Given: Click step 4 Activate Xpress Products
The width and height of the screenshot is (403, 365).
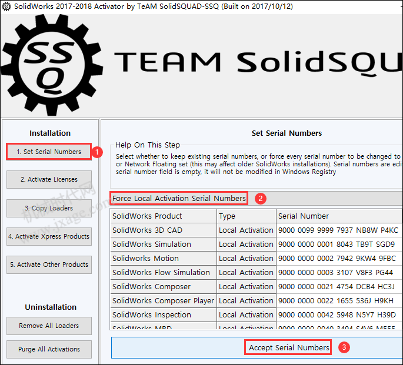Looking at the screenshot, I should (x=49, y=236).
